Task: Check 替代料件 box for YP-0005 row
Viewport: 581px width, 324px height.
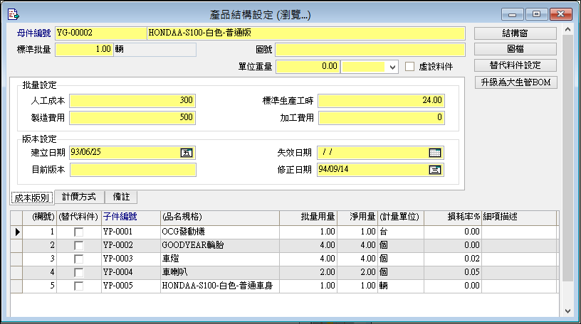Action: click(78, 286)
